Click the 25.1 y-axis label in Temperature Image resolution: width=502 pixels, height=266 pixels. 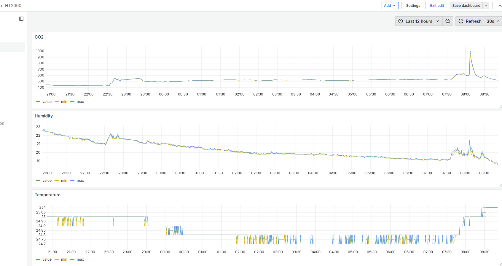[42, 208]
